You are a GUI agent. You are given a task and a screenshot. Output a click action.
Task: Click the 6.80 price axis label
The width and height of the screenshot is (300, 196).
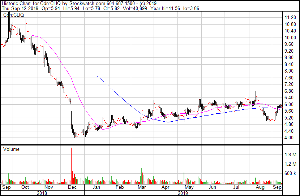pyautogui.click(x=289, y=91)
